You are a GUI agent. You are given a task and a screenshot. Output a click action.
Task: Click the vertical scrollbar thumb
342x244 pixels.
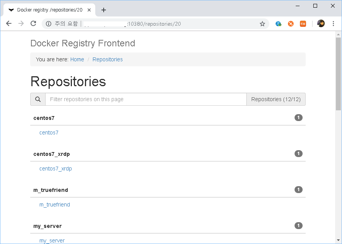[338, 74]
